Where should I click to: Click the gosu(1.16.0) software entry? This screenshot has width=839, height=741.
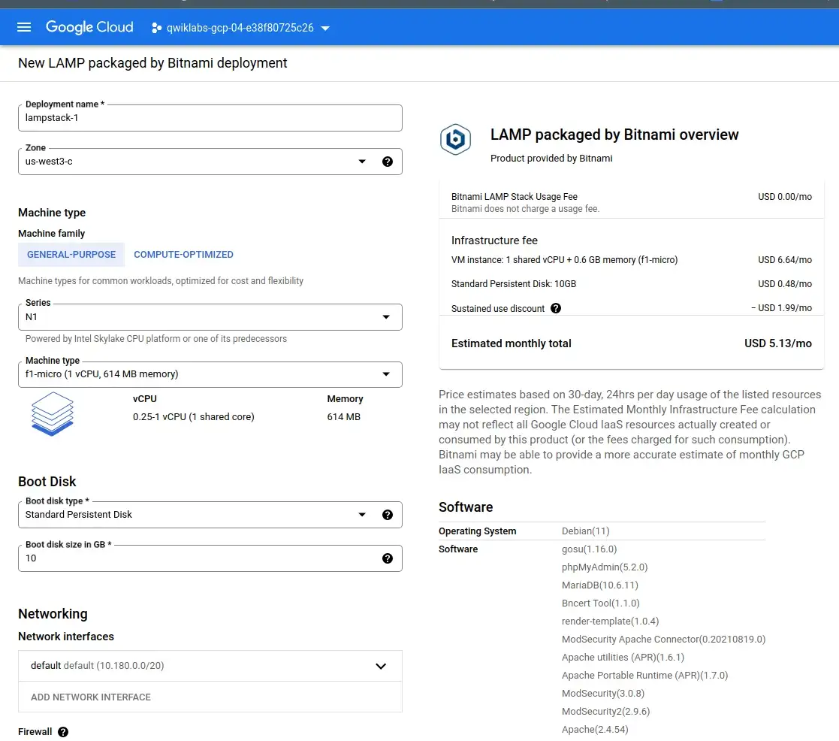[x=589, y=549]
